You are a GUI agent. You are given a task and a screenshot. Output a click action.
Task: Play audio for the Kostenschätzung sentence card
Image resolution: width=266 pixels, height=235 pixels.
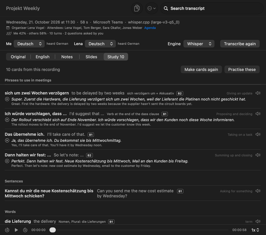[258, 191]
